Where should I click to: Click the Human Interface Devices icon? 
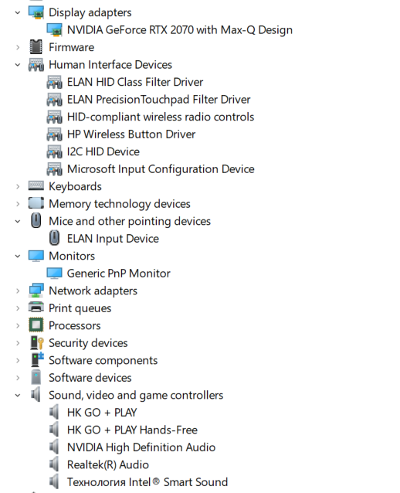point(36,65)
